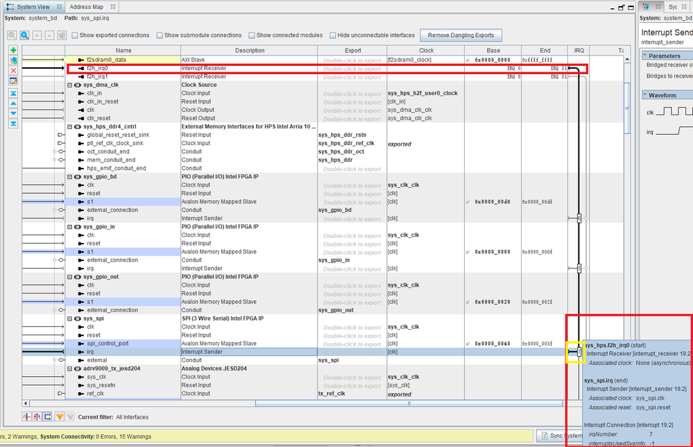Click the red X remove icon
693x447 pixels.
[13, 71]
